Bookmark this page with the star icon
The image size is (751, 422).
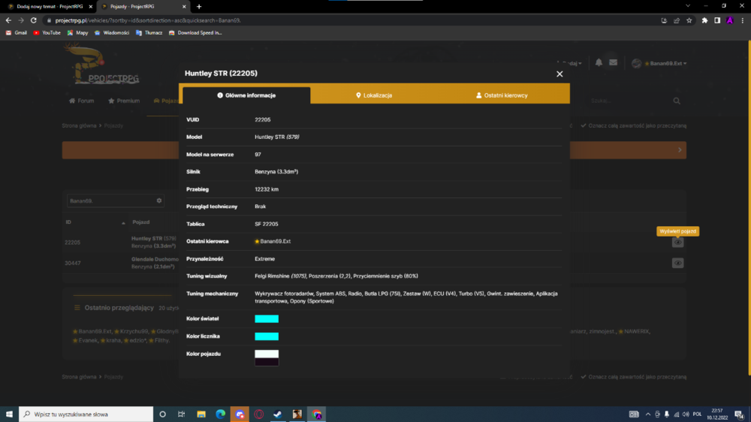click(689, 20)
